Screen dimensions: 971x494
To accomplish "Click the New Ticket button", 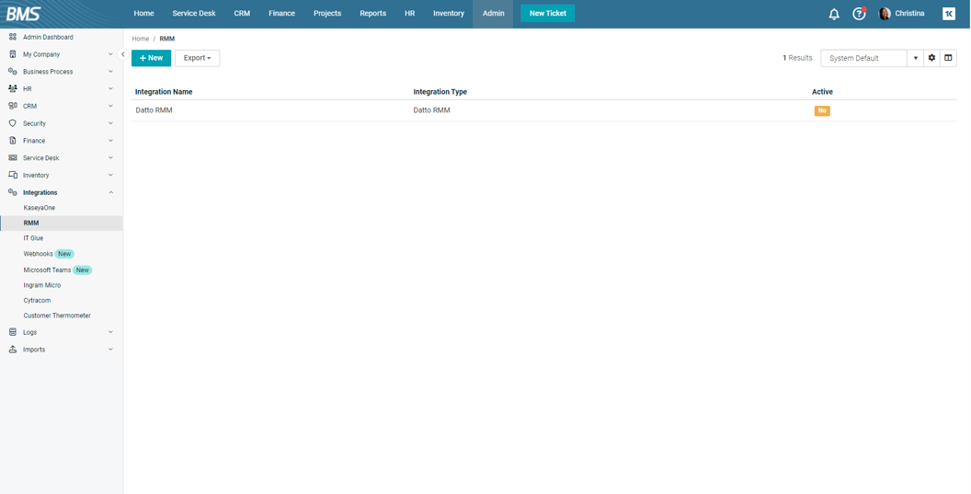I will click(547, 14).
